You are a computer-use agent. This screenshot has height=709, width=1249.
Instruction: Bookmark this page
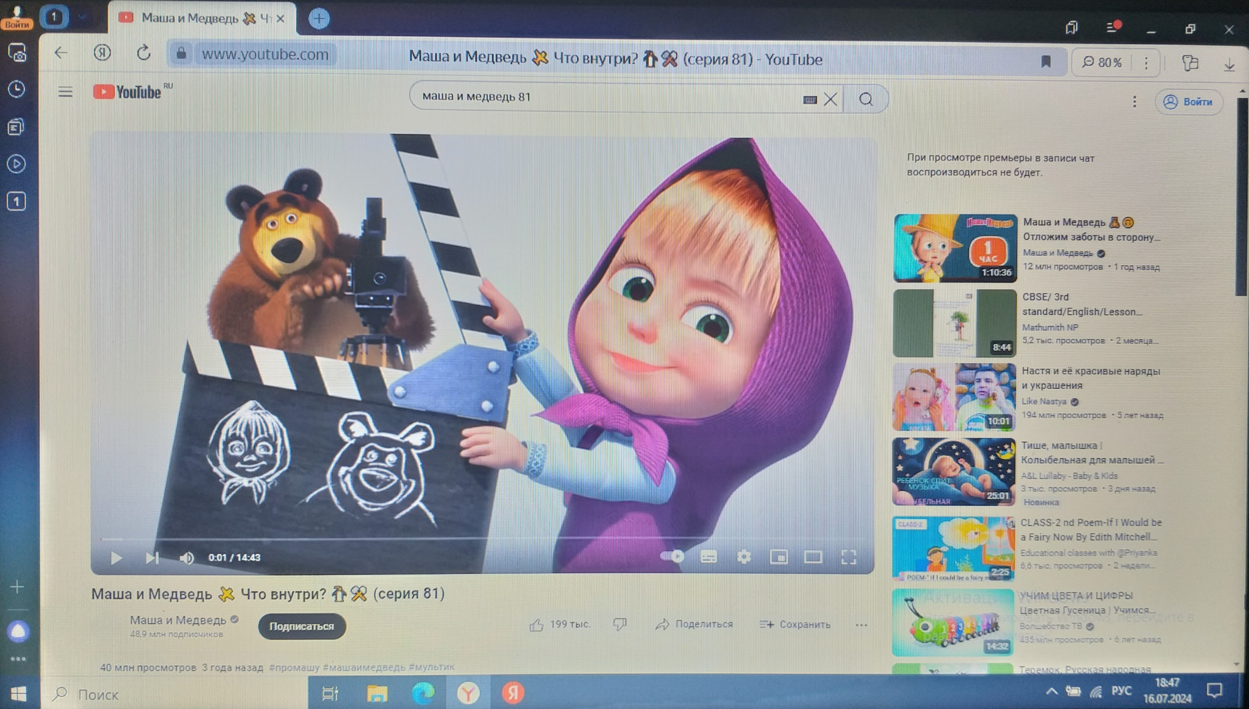click(x=1046, y=61)
